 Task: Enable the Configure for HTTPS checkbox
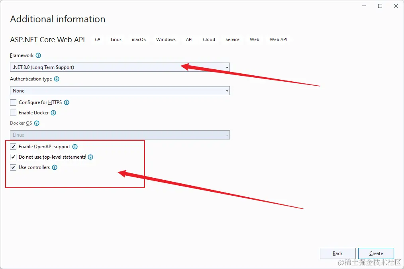coord(13,102)
